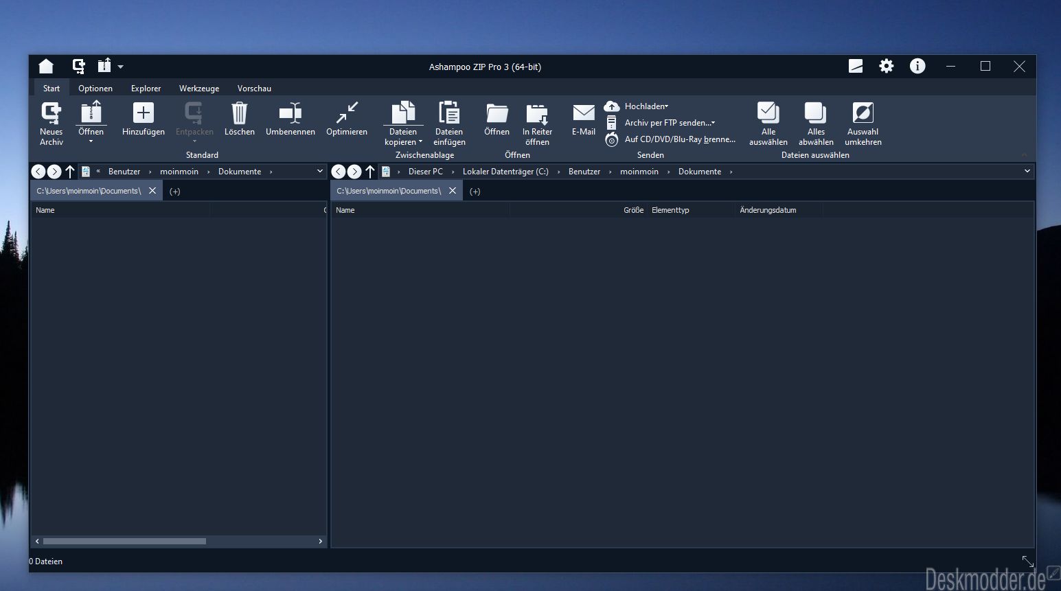Click Lokaler Datenträger (C:) breadcrumb
This screenshot has width=1061, height=591.
pyautogui.click(x=505, y=172)
